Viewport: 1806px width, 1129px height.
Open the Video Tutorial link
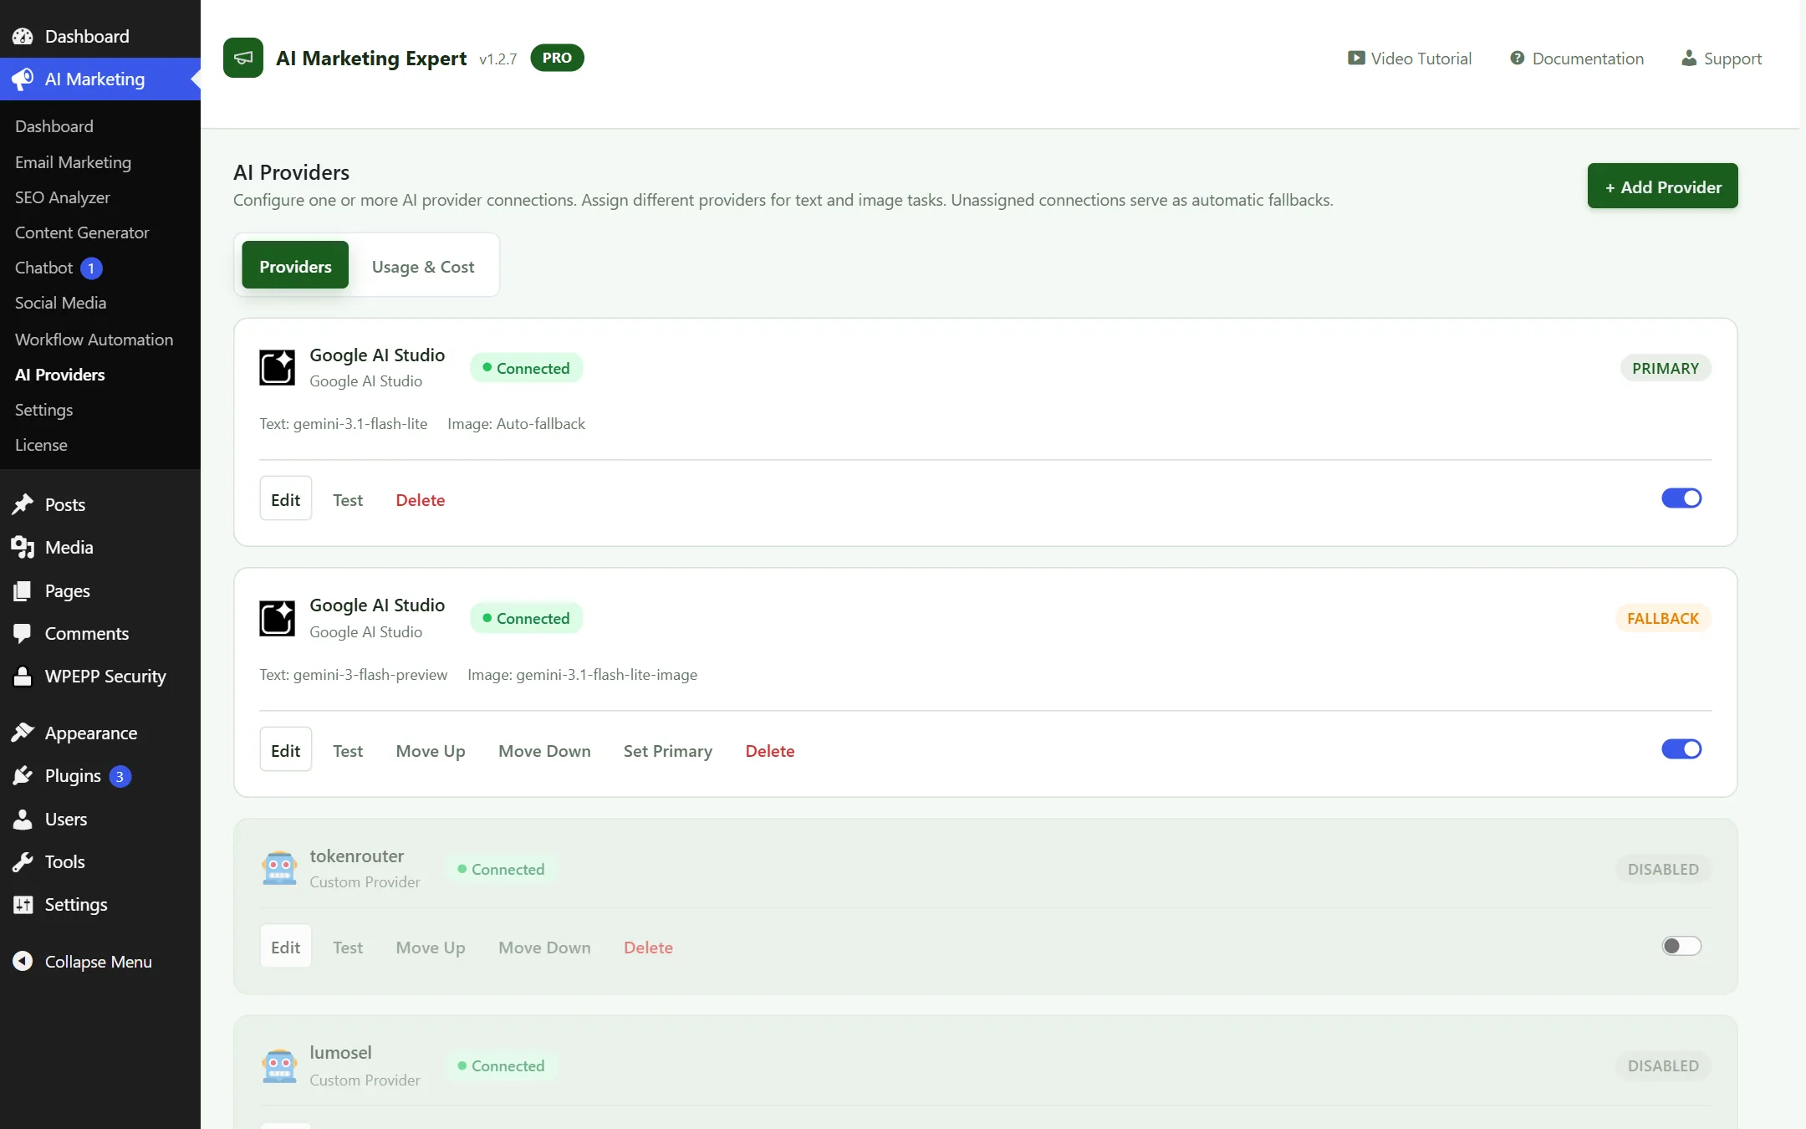click(1410, 58)
